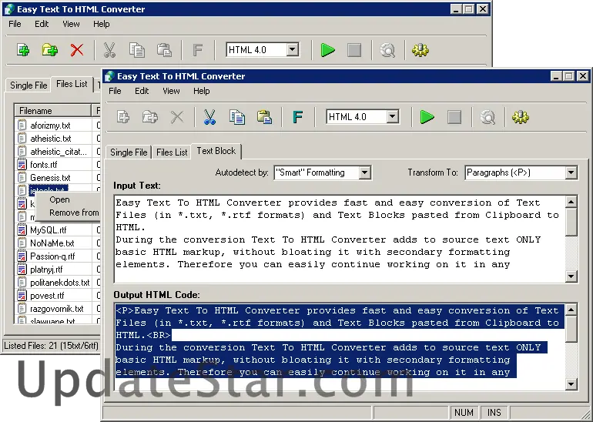Click Cut scissors icon in back window
Screen dimensions: 593x422
click(x=109, y=50)
